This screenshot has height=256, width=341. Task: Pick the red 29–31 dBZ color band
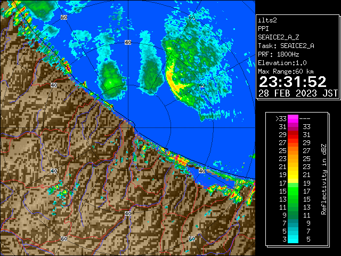[293, 135]
